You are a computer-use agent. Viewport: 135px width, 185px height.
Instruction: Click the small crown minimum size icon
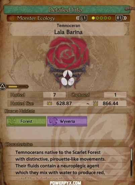(50, 103)
